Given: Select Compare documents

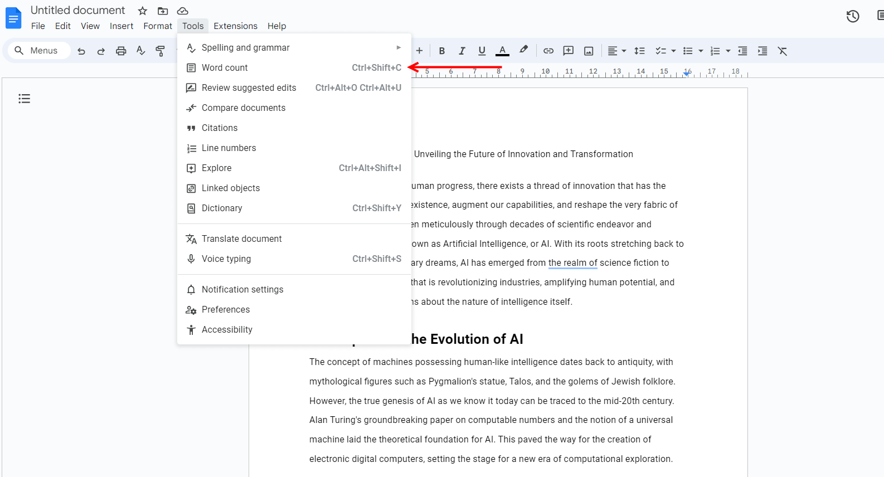Looking at the screenshot, I should (x=294, y=108).
